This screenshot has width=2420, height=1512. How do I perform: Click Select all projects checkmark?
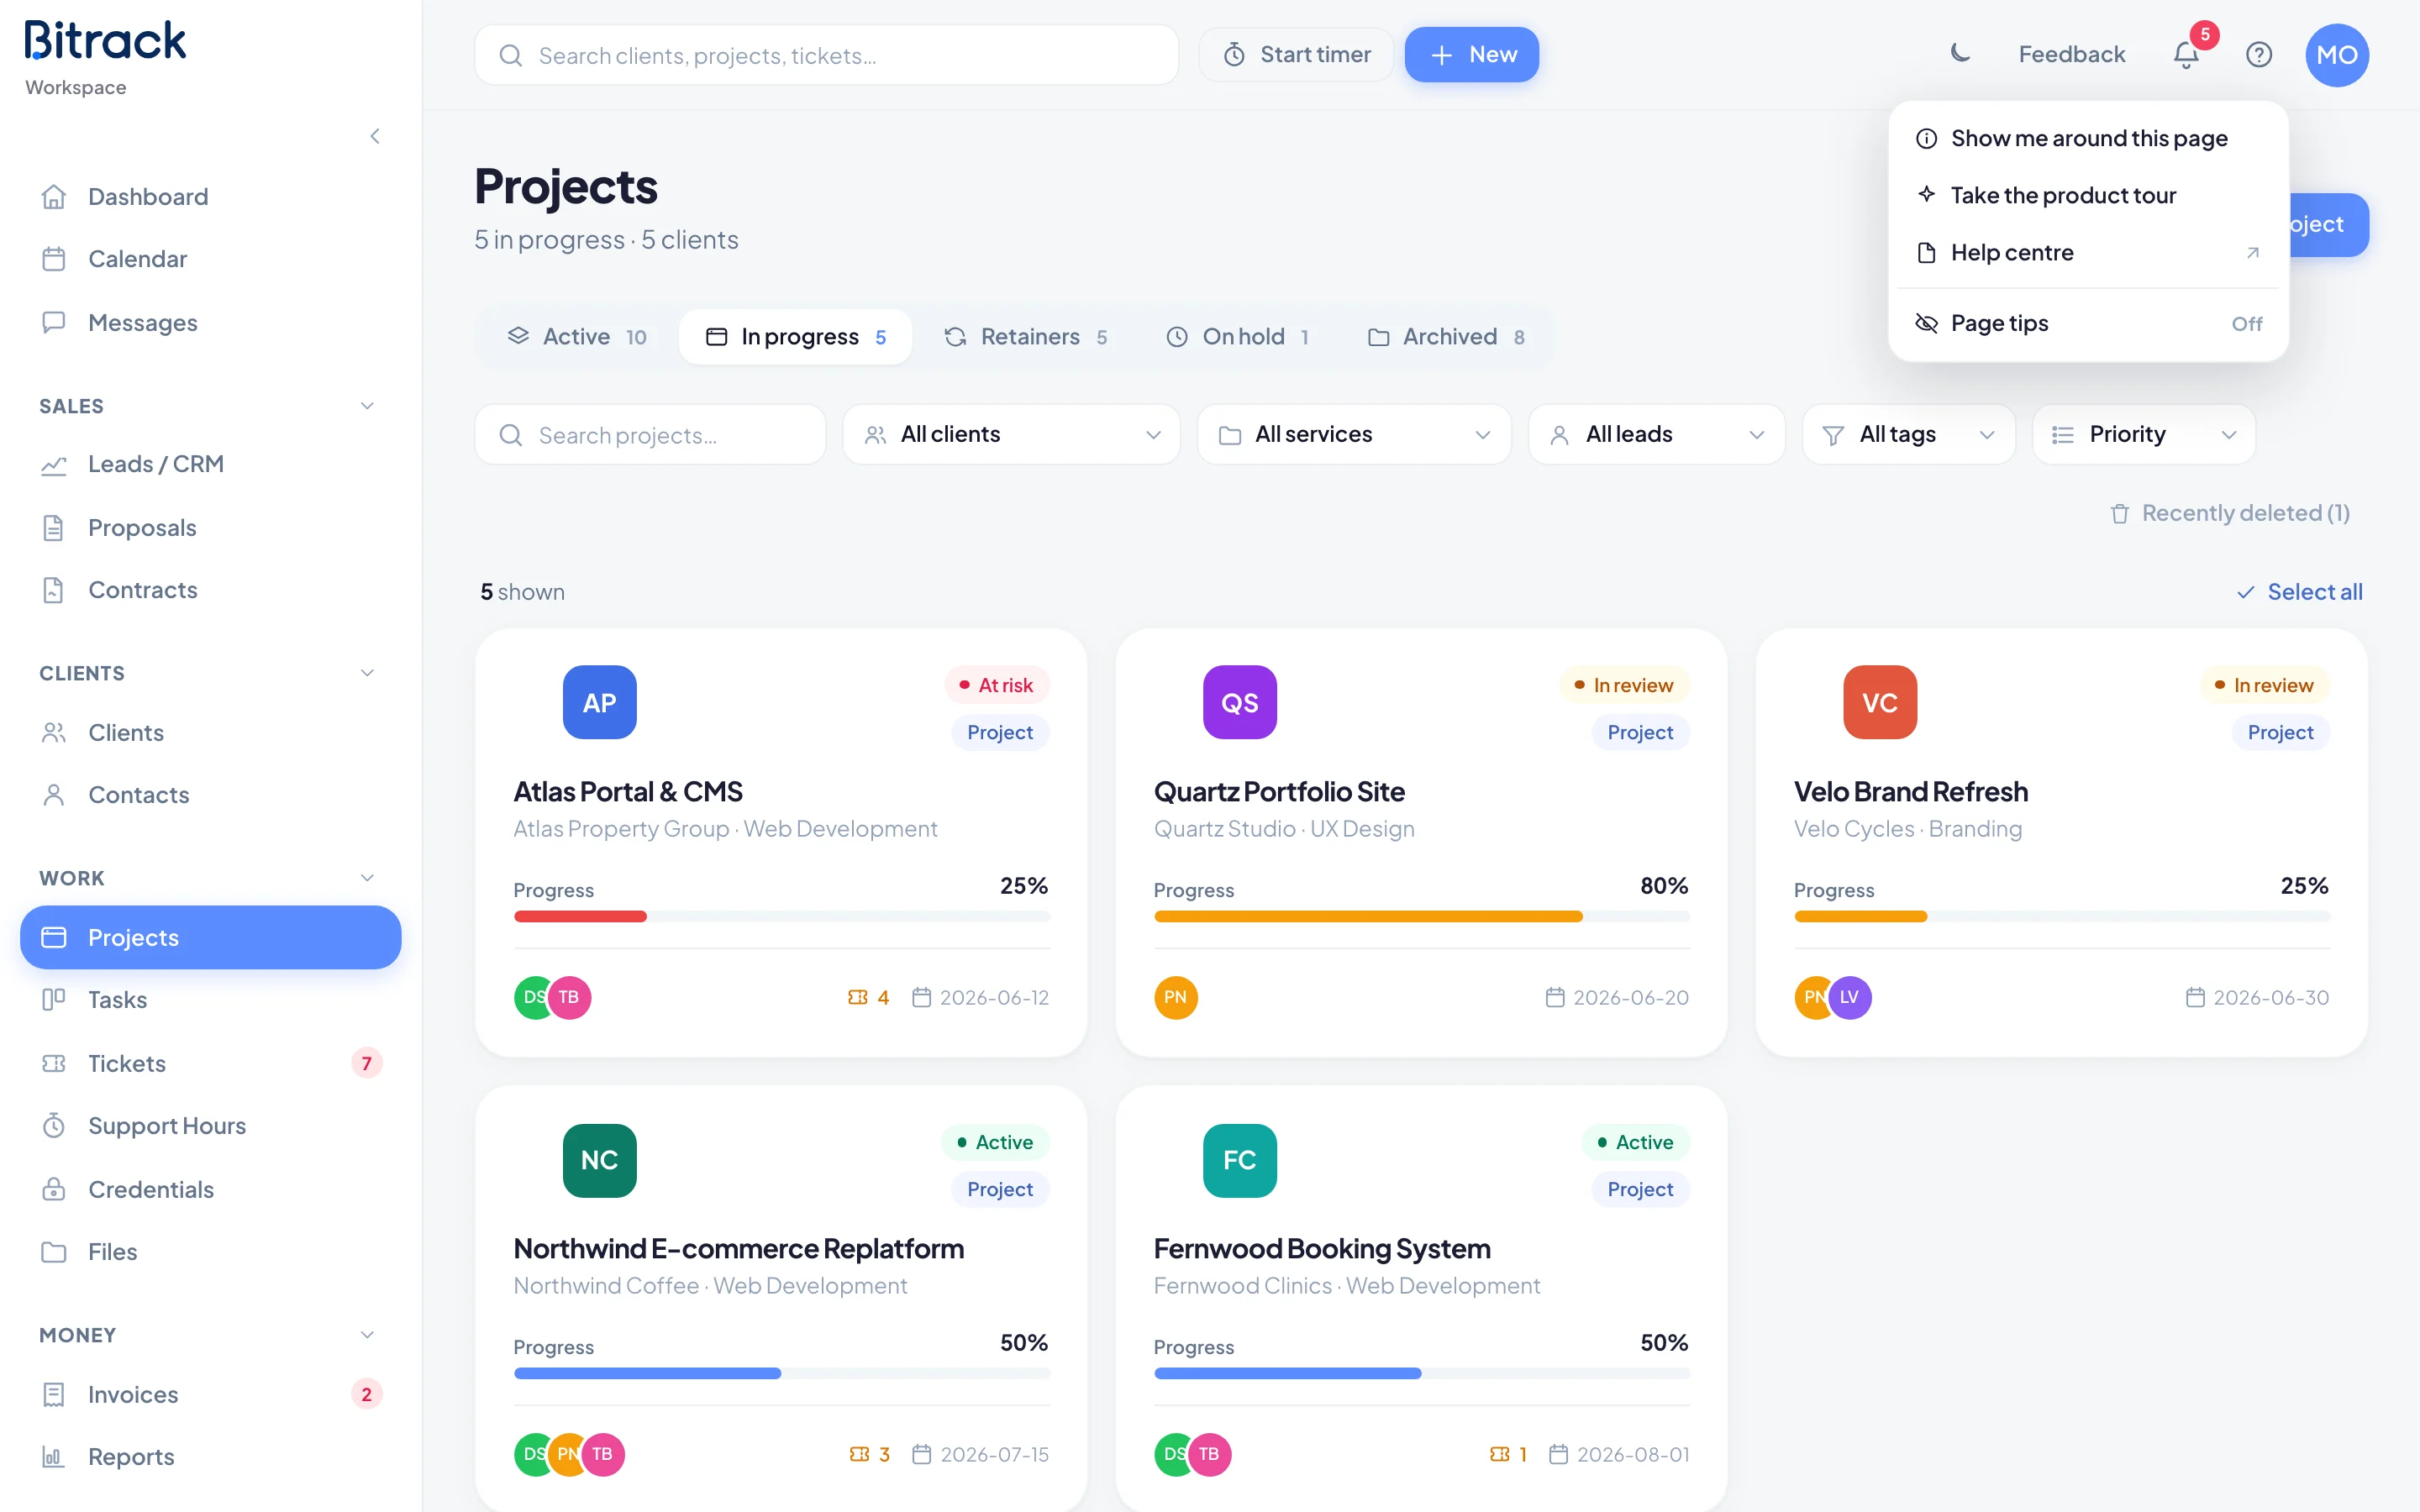coord(2299,592)
